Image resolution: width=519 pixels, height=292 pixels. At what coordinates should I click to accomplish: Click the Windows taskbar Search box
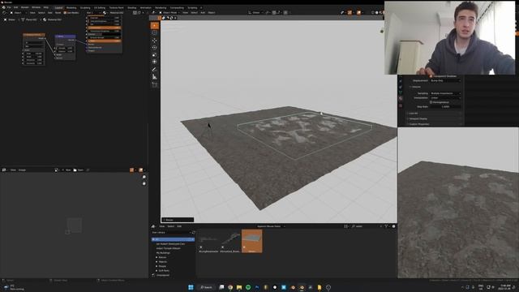point(206,287)
